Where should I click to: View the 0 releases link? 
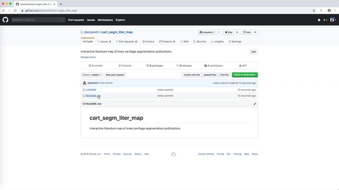coord(184,65)
